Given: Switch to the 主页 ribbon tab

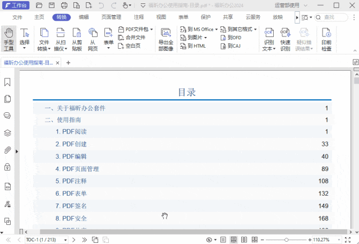Looking at the screenshot, I should 39,17.
